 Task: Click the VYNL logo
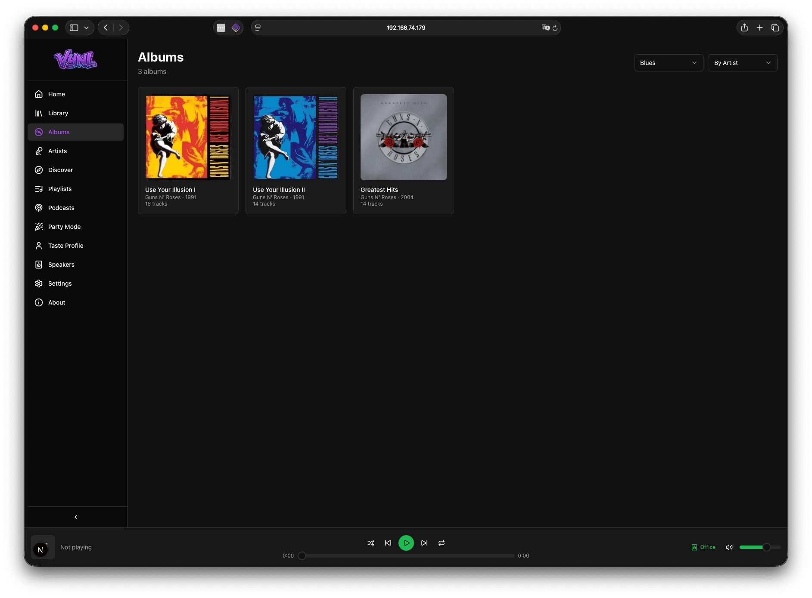pyautogui.click(x=75, y=59)
